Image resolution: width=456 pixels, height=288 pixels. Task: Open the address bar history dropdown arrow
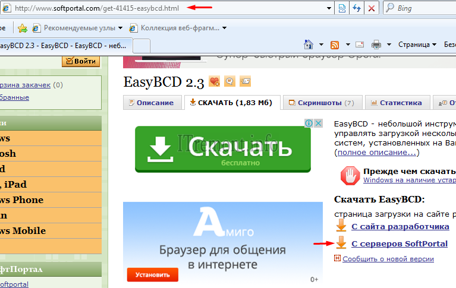(329, 8)
